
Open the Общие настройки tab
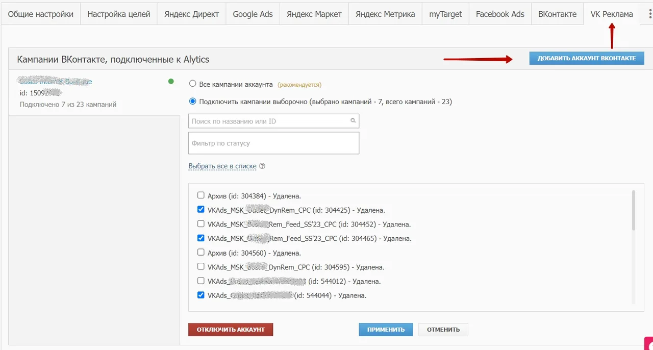click(41, 14)
